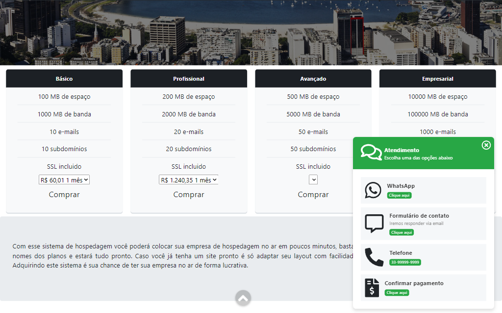
Task: Click the Profissional plan header
Action: 189,79
